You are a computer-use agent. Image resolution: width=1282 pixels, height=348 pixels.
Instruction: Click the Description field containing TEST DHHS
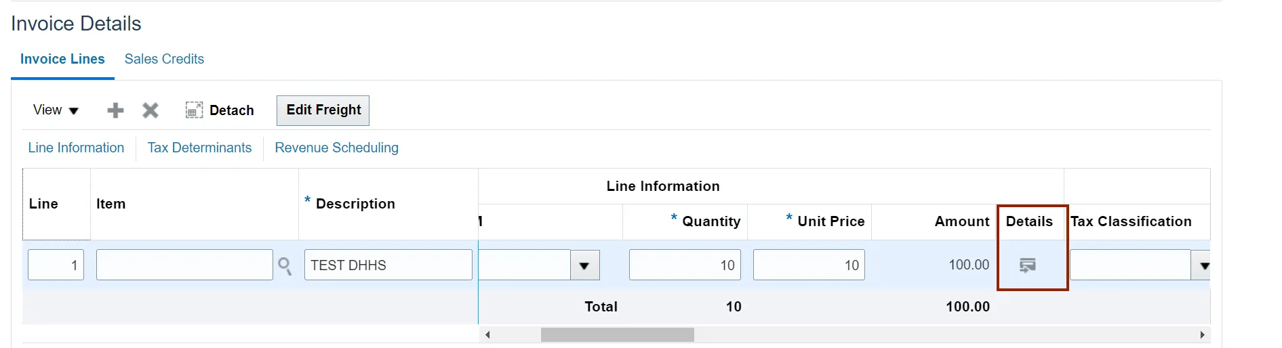(388, 265)
